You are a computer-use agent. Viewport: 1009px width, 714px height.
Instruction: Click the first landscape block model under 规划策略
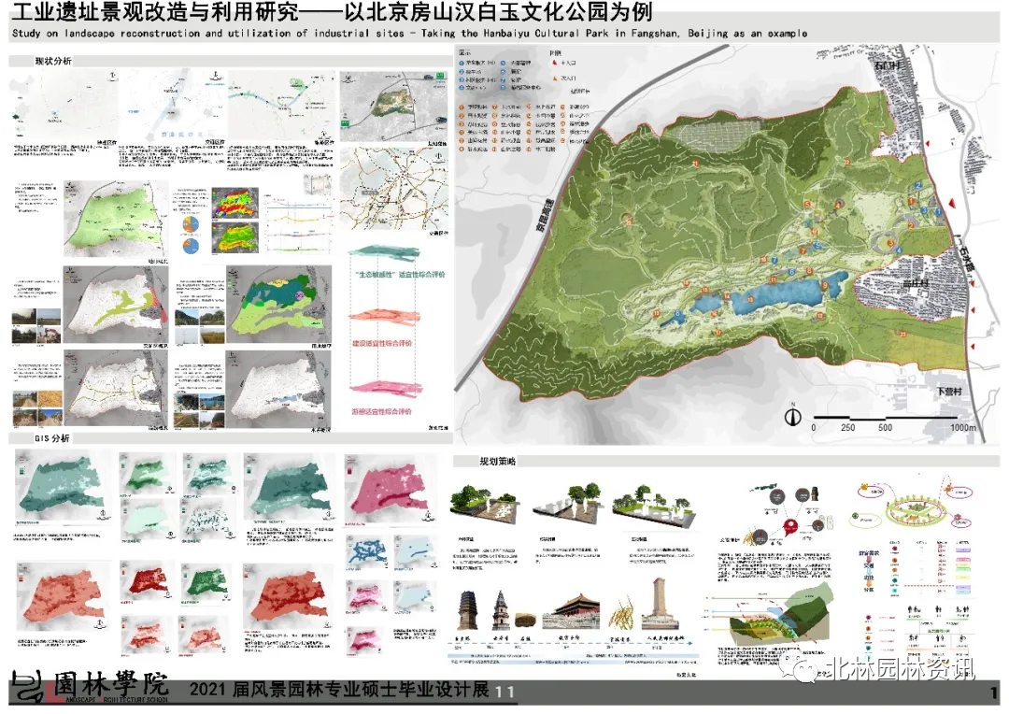click(484, 506)
